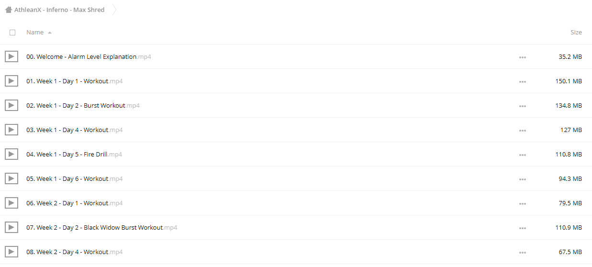Viewport: 592px width, 267px height.
Task: Open AthleanX - Inferno - Max Shred breadcrumb
Action: 59,10
